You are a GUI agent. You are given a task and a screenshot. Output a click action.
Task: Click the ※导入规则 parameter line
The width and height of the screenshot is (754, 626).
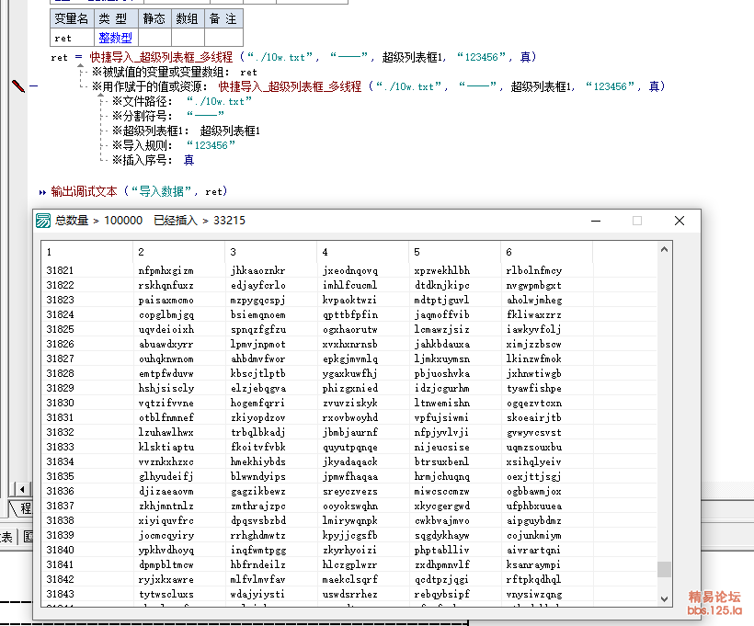174,145
